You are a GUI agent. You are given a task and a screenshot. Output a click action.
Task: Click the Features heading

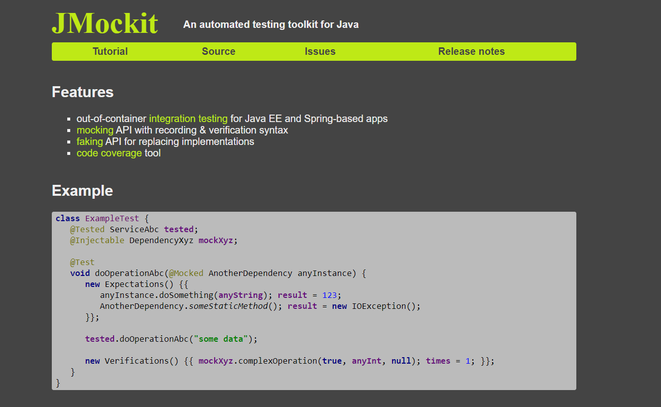point(83,92)
